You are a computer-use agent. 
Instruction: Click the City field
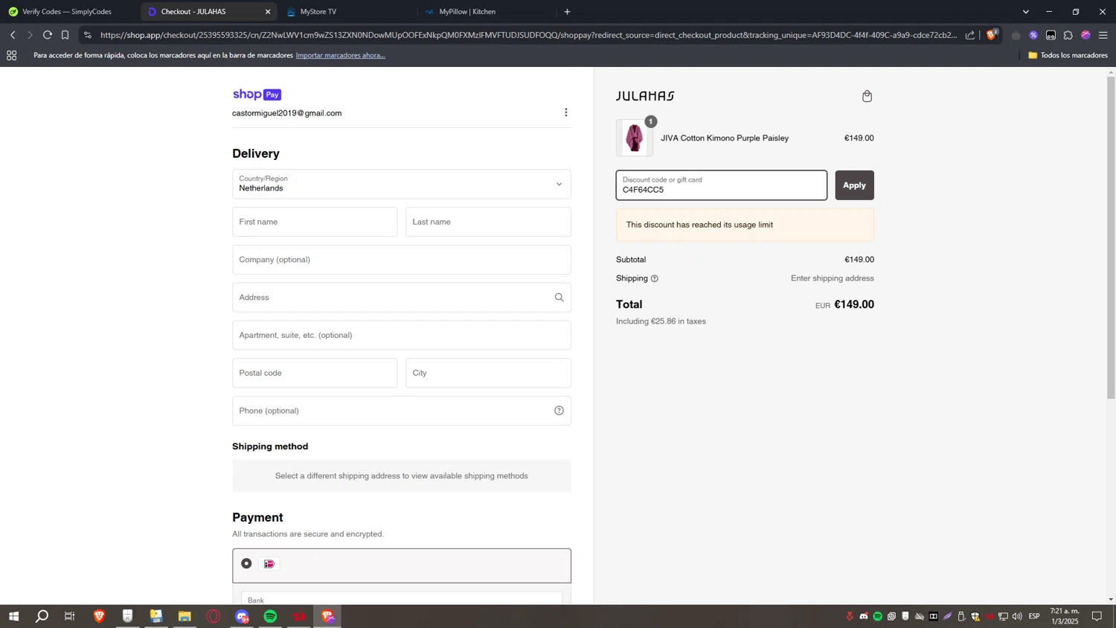pyautogui.click(x=488, y=373)
